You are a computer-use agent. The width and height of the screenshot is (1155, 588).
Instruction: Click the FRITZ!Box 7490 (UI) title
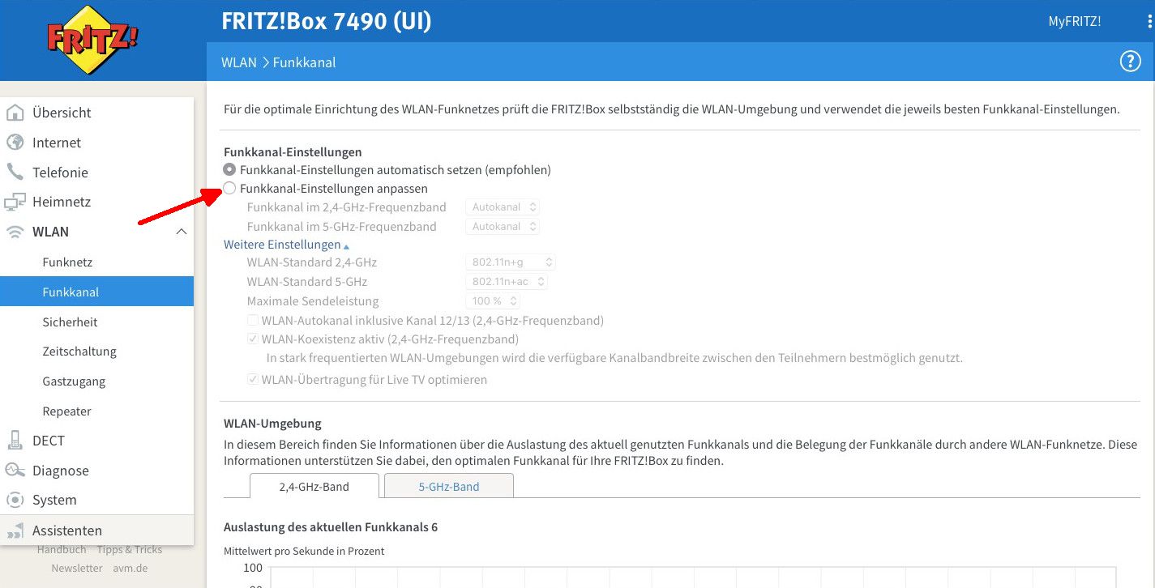(327, 22)
